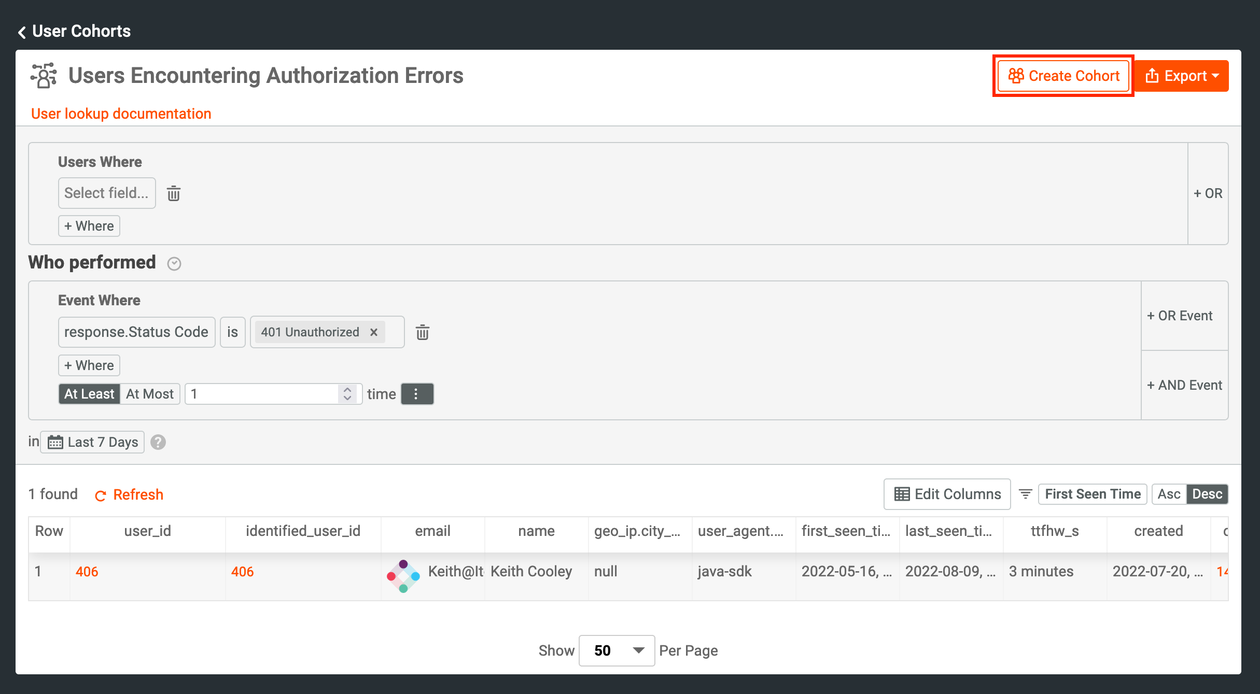The height and width of the screenshot is (694, 1260).
Task: Open the Export dropdown
Action: point(1183,76)
